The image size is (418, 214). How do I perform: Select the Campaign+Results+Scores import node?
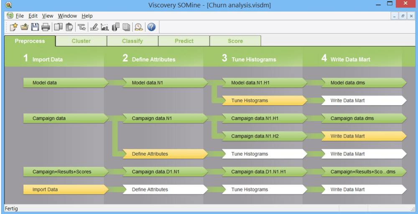pyautogui.click(x=63, y=172)
